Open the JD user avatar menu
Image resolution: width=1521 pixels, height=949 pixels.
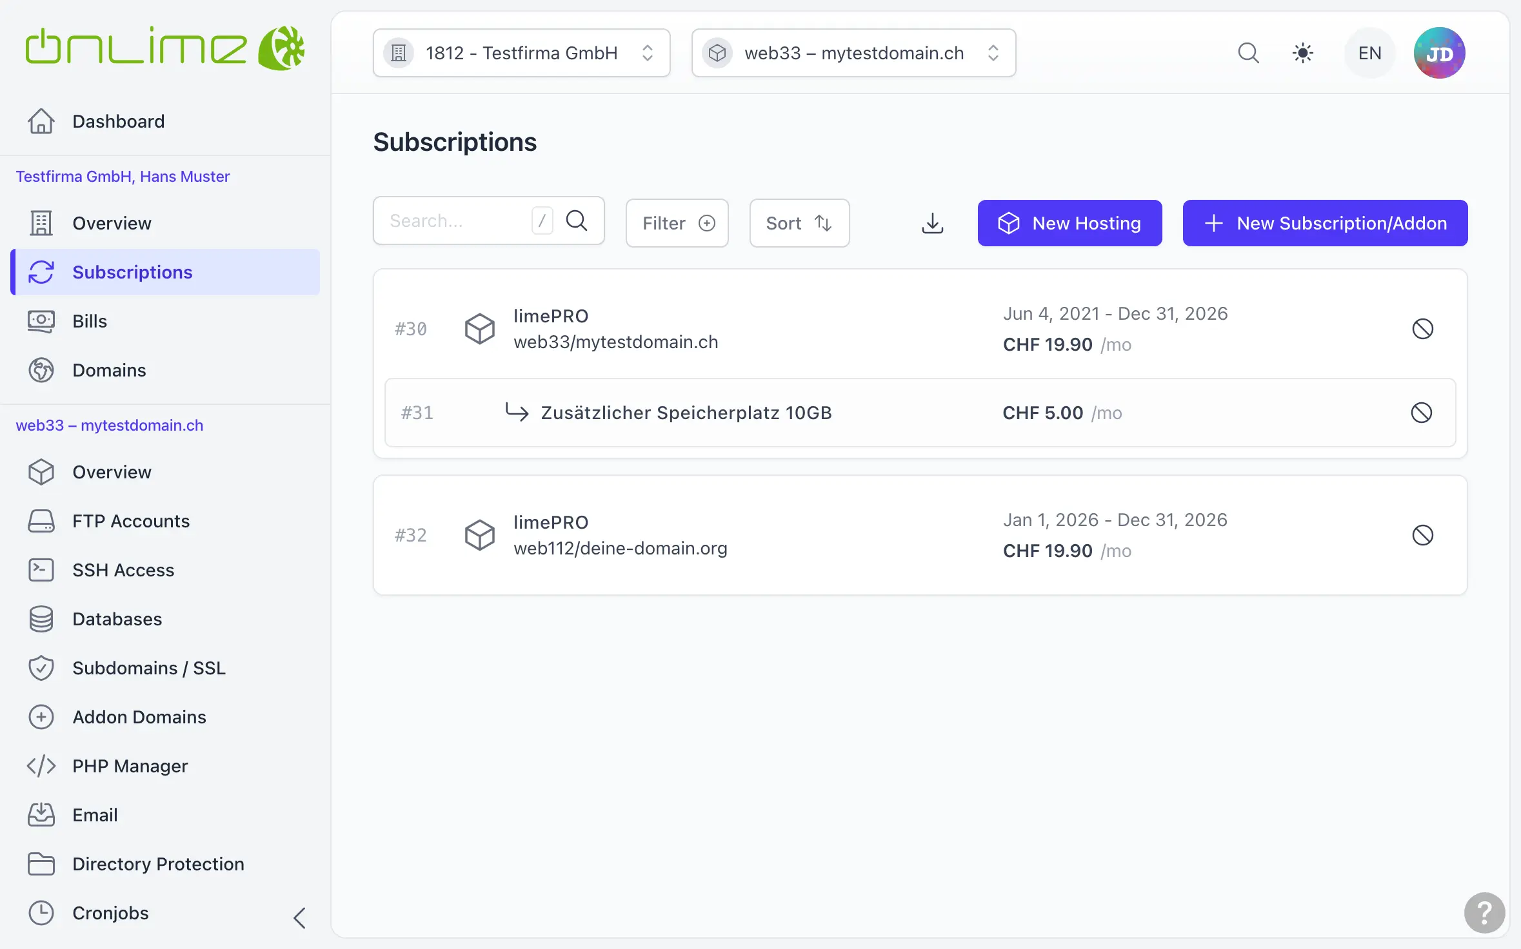click(x=1439, y=53)
